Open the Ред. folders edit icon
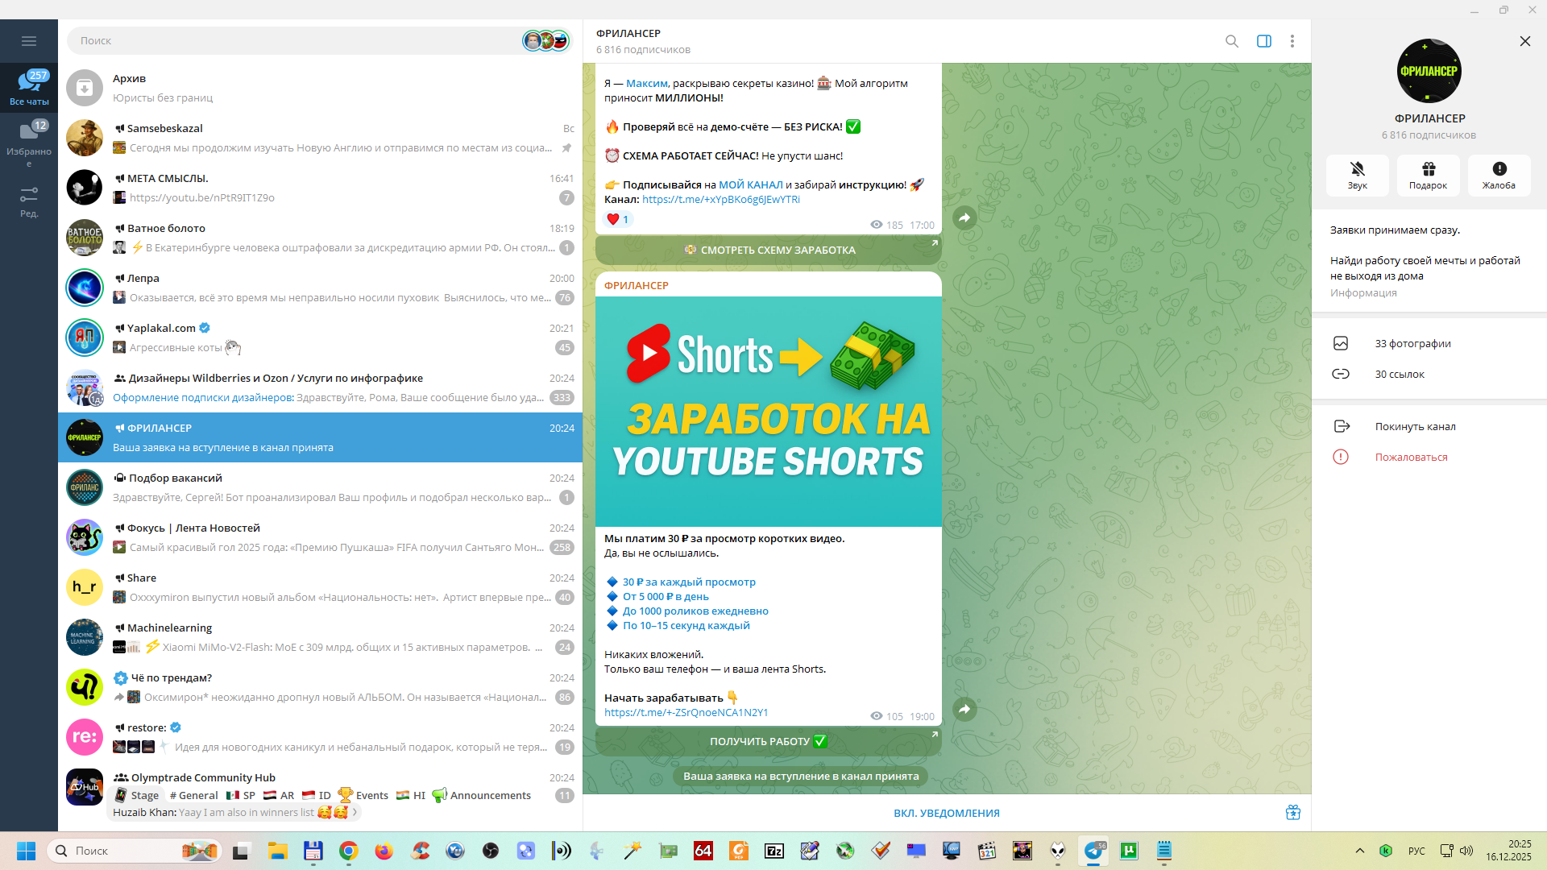 pos(29,201)
